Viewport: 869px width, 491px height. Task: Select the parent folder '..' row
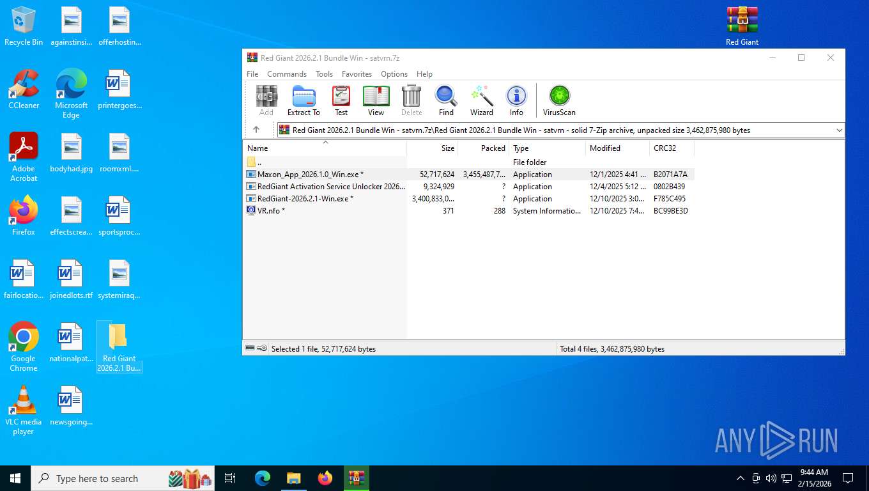click(468, 162)
